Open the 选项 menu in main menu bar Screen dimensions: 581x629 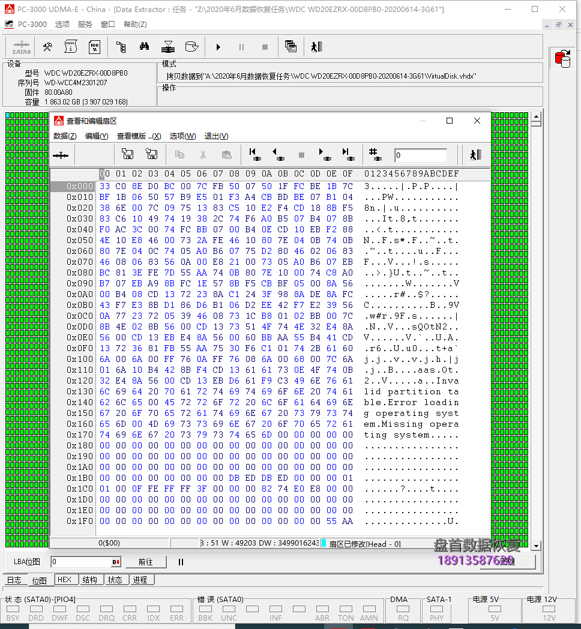pos(62,25)
